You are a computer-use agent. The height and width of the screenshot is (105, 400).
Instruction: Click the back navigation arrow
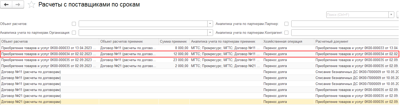[x=6, y=5]
